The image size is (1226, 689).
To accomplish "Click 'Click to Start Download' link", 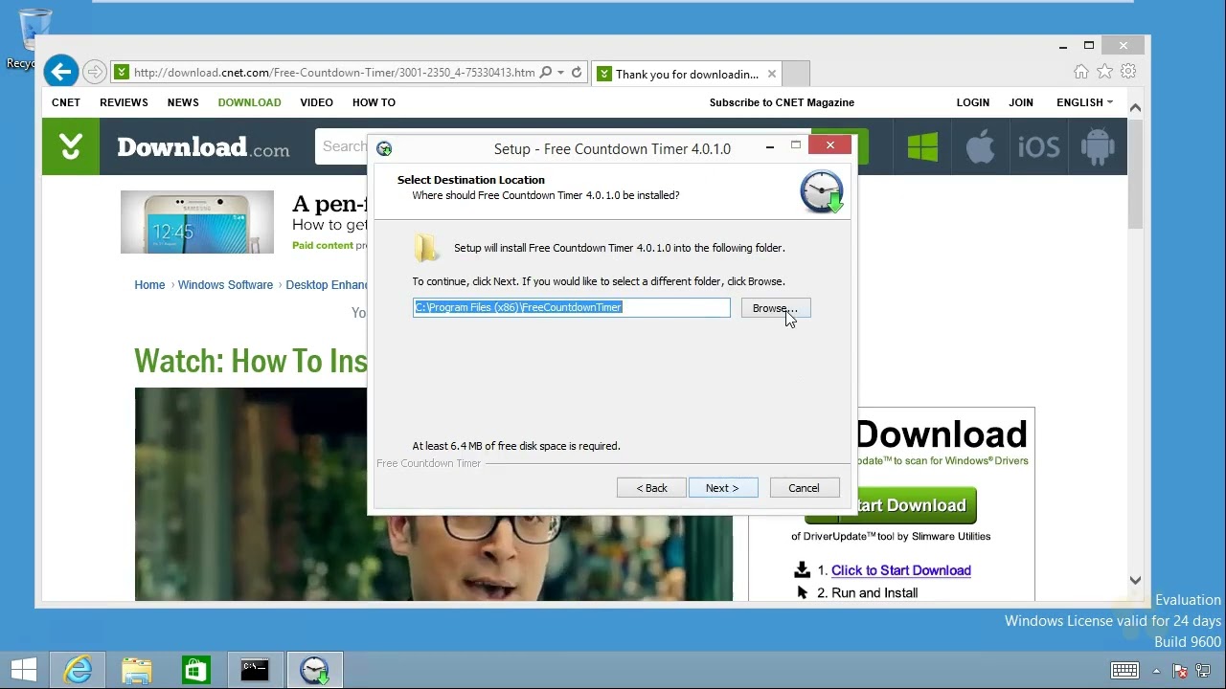I will [901, 570].
